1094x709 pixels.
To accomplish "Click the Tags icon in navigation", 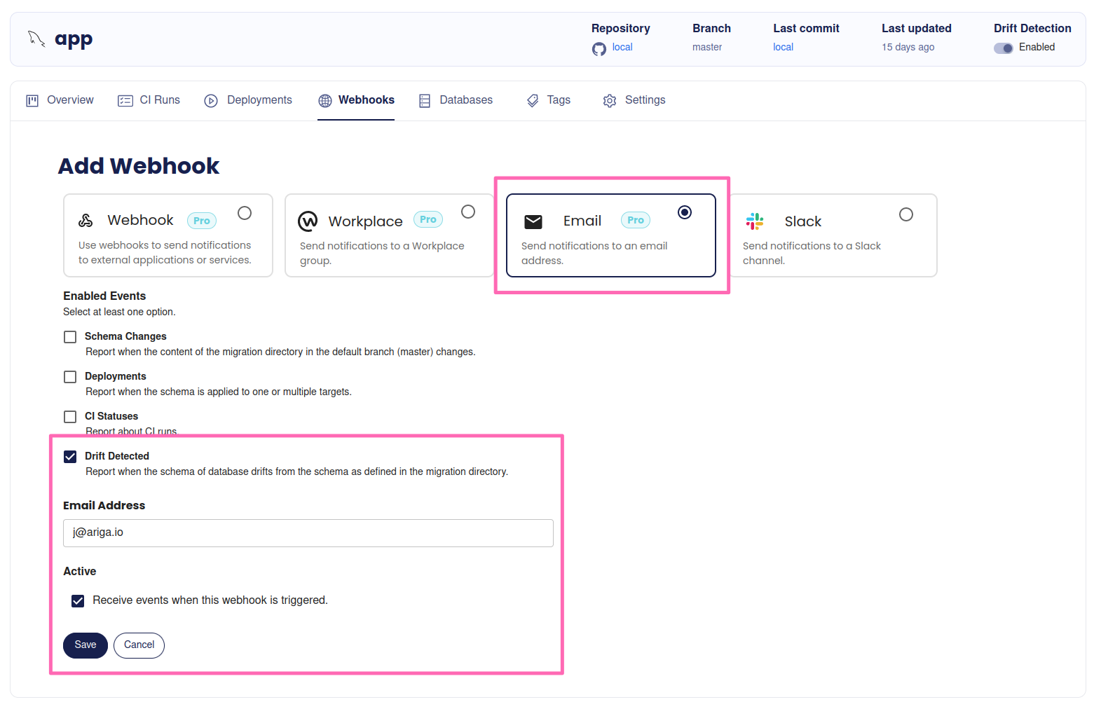I will pyautogui.click(x=533, y=100).
